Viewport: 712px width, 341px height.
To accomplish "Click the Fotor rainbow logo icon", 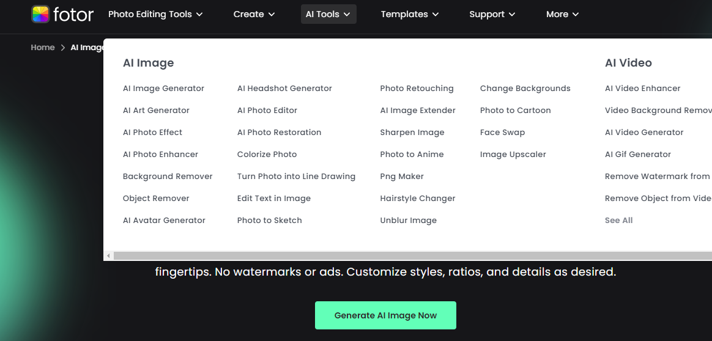I will pos(40,14).
